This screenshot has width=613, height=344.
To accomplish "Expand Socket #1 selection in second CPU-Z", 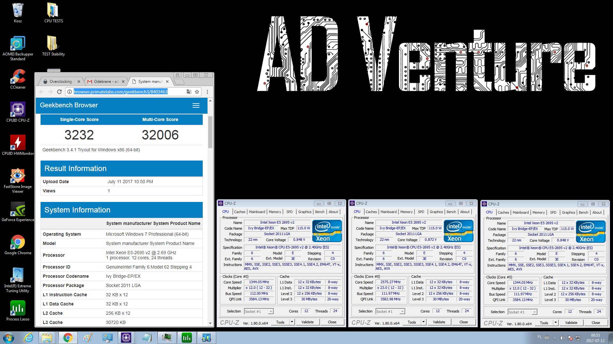I will click(x=402, y=312).
